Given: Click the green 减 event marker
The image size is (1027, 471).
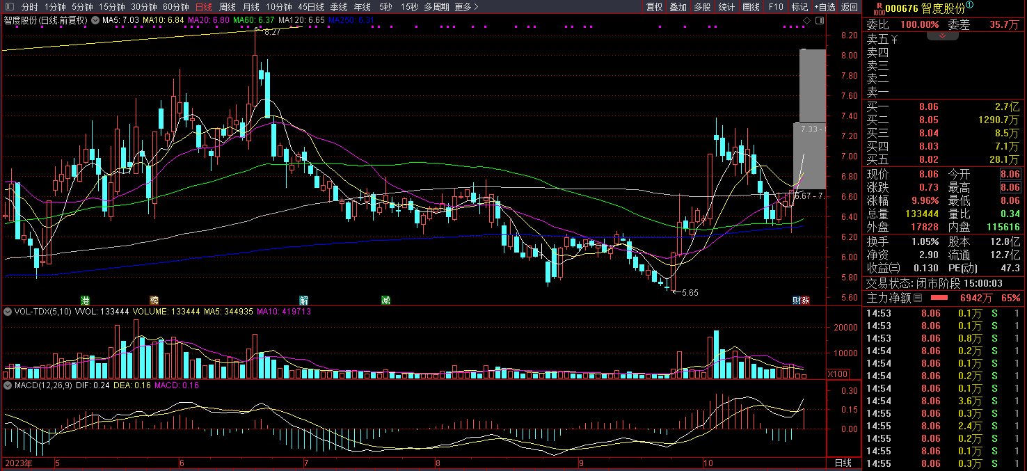Looking at the screenshot, I should click(x=385, y=301).
